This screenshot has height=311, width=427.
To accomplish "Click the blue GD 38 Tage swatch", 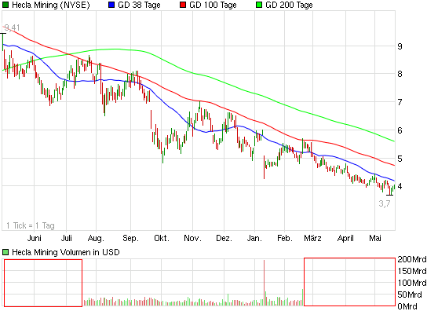I will click(x=111, y=5).
